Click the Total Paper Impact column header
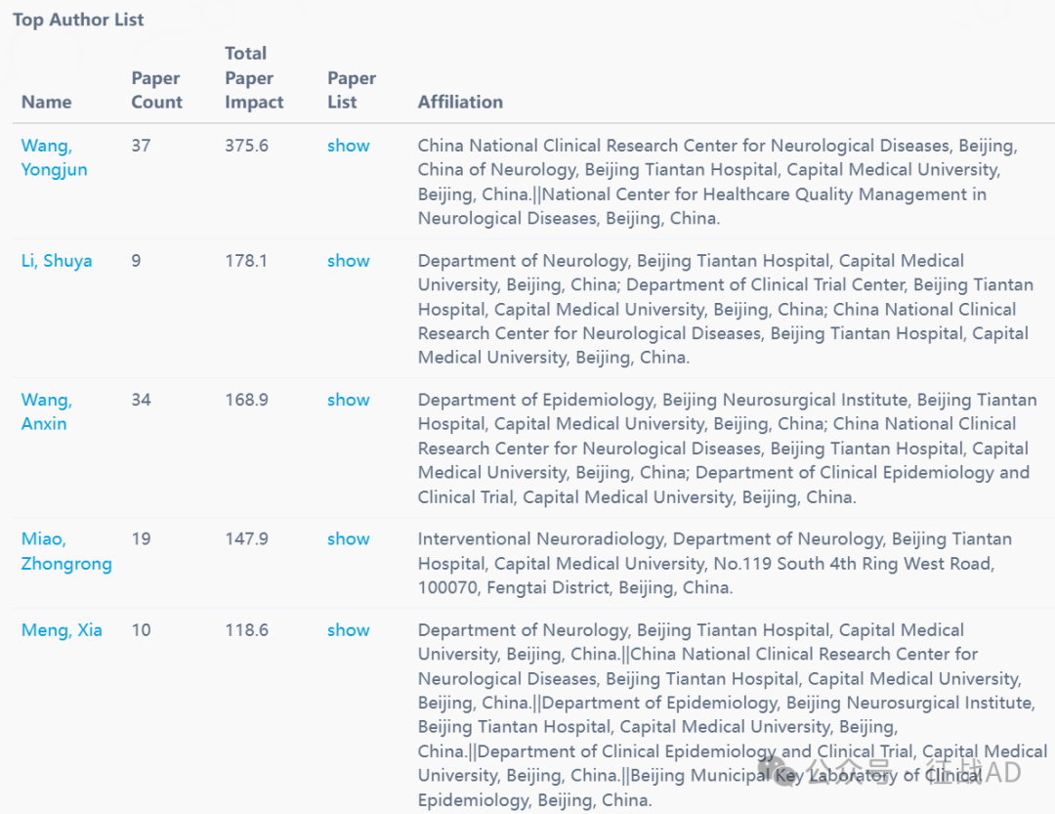The height and width of the screenshot is (814, 1055). pos(254,77)
